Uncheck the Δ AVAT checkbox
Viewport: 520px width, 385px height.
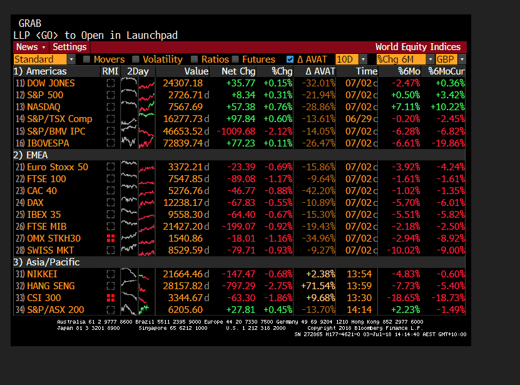tap(290, 59)
